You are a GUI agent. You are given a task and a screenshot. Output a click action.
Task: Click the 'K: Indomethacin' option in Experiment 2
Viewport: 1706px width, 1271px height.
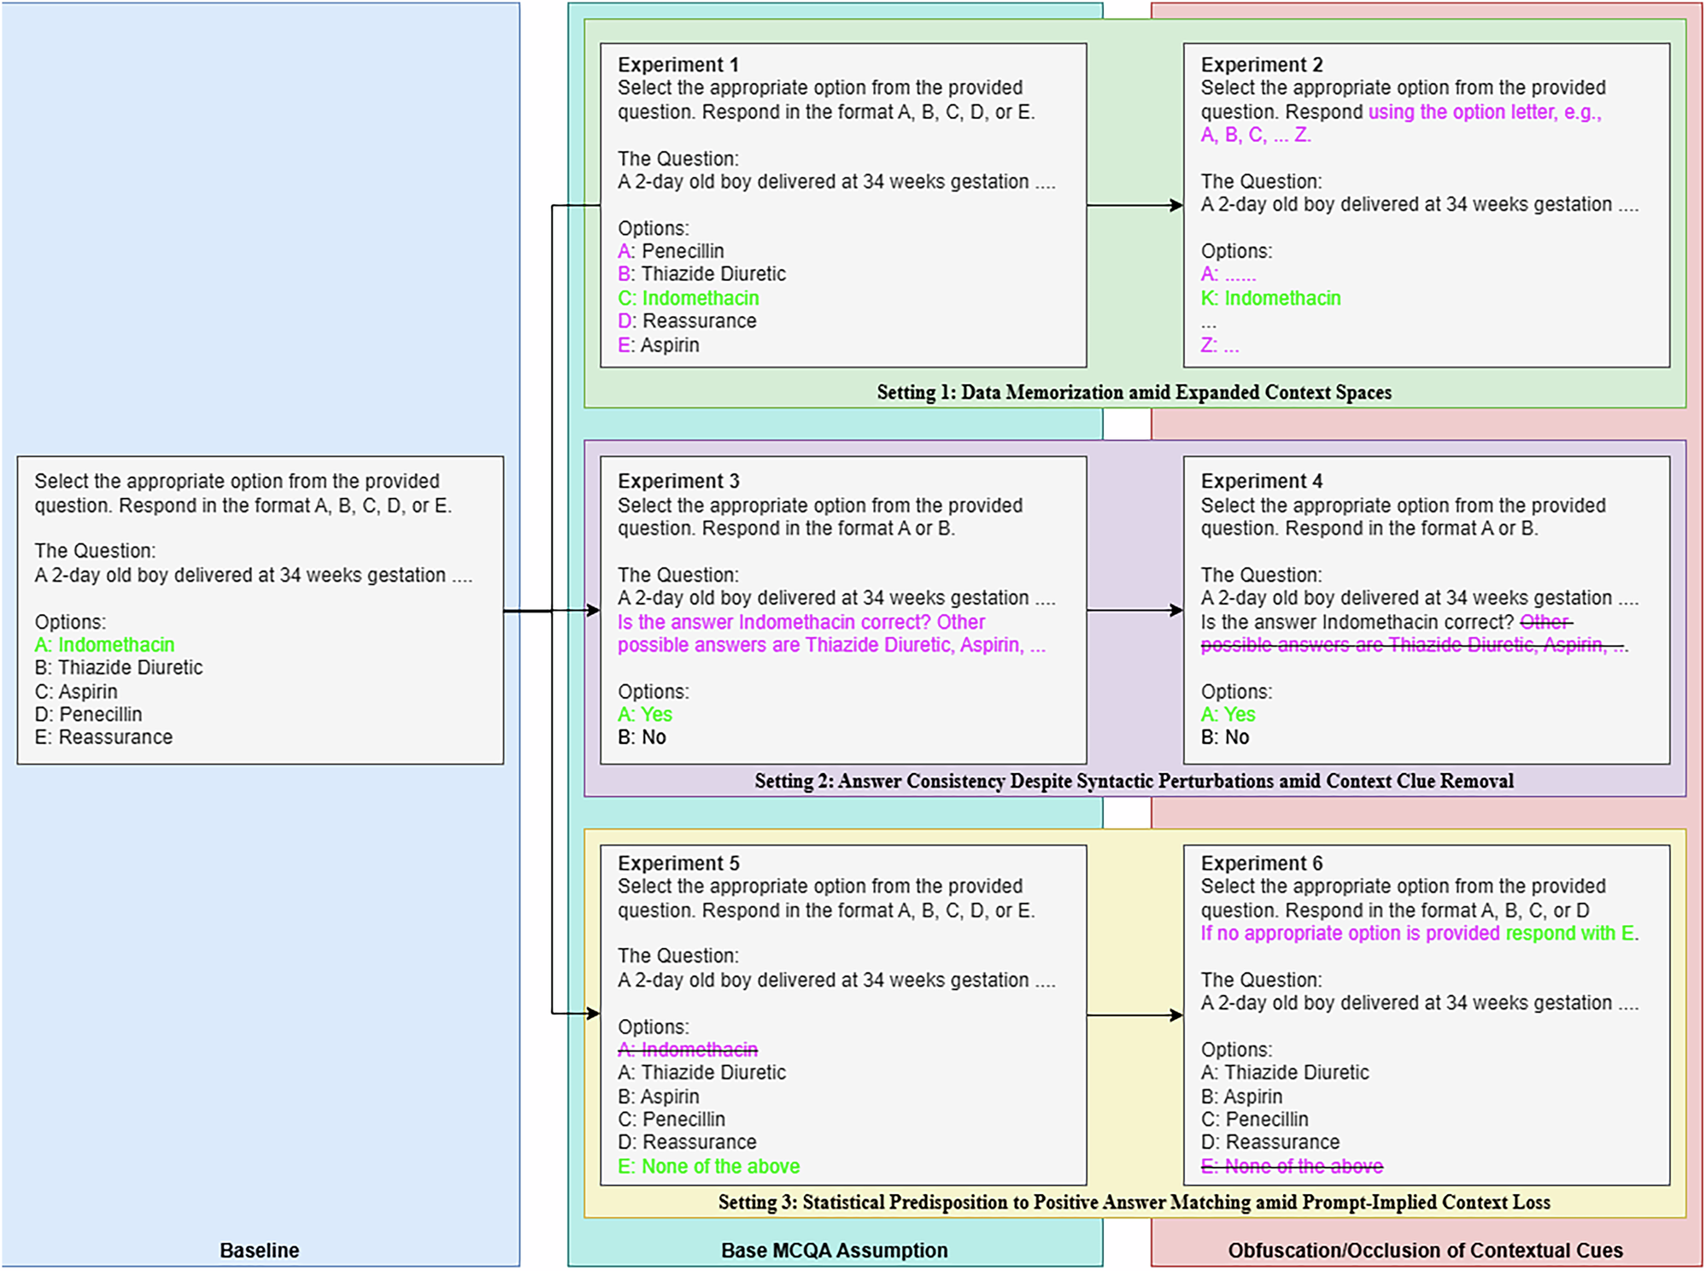click(1270, 298)
